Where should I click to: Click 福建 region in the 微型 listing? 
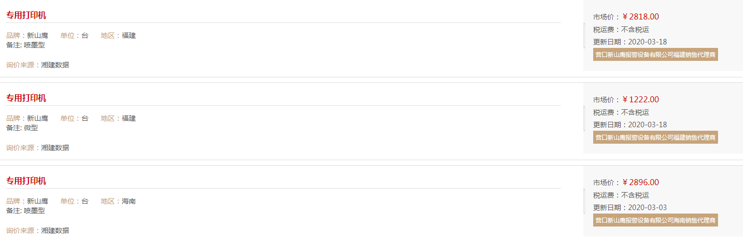pyautogui.click(x=129, y=119)
